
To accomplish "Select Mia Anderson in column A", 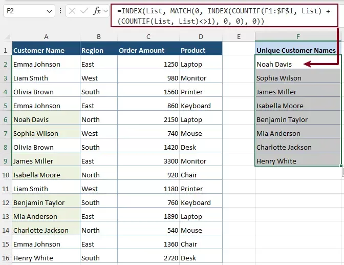I will tap(46, 214).
